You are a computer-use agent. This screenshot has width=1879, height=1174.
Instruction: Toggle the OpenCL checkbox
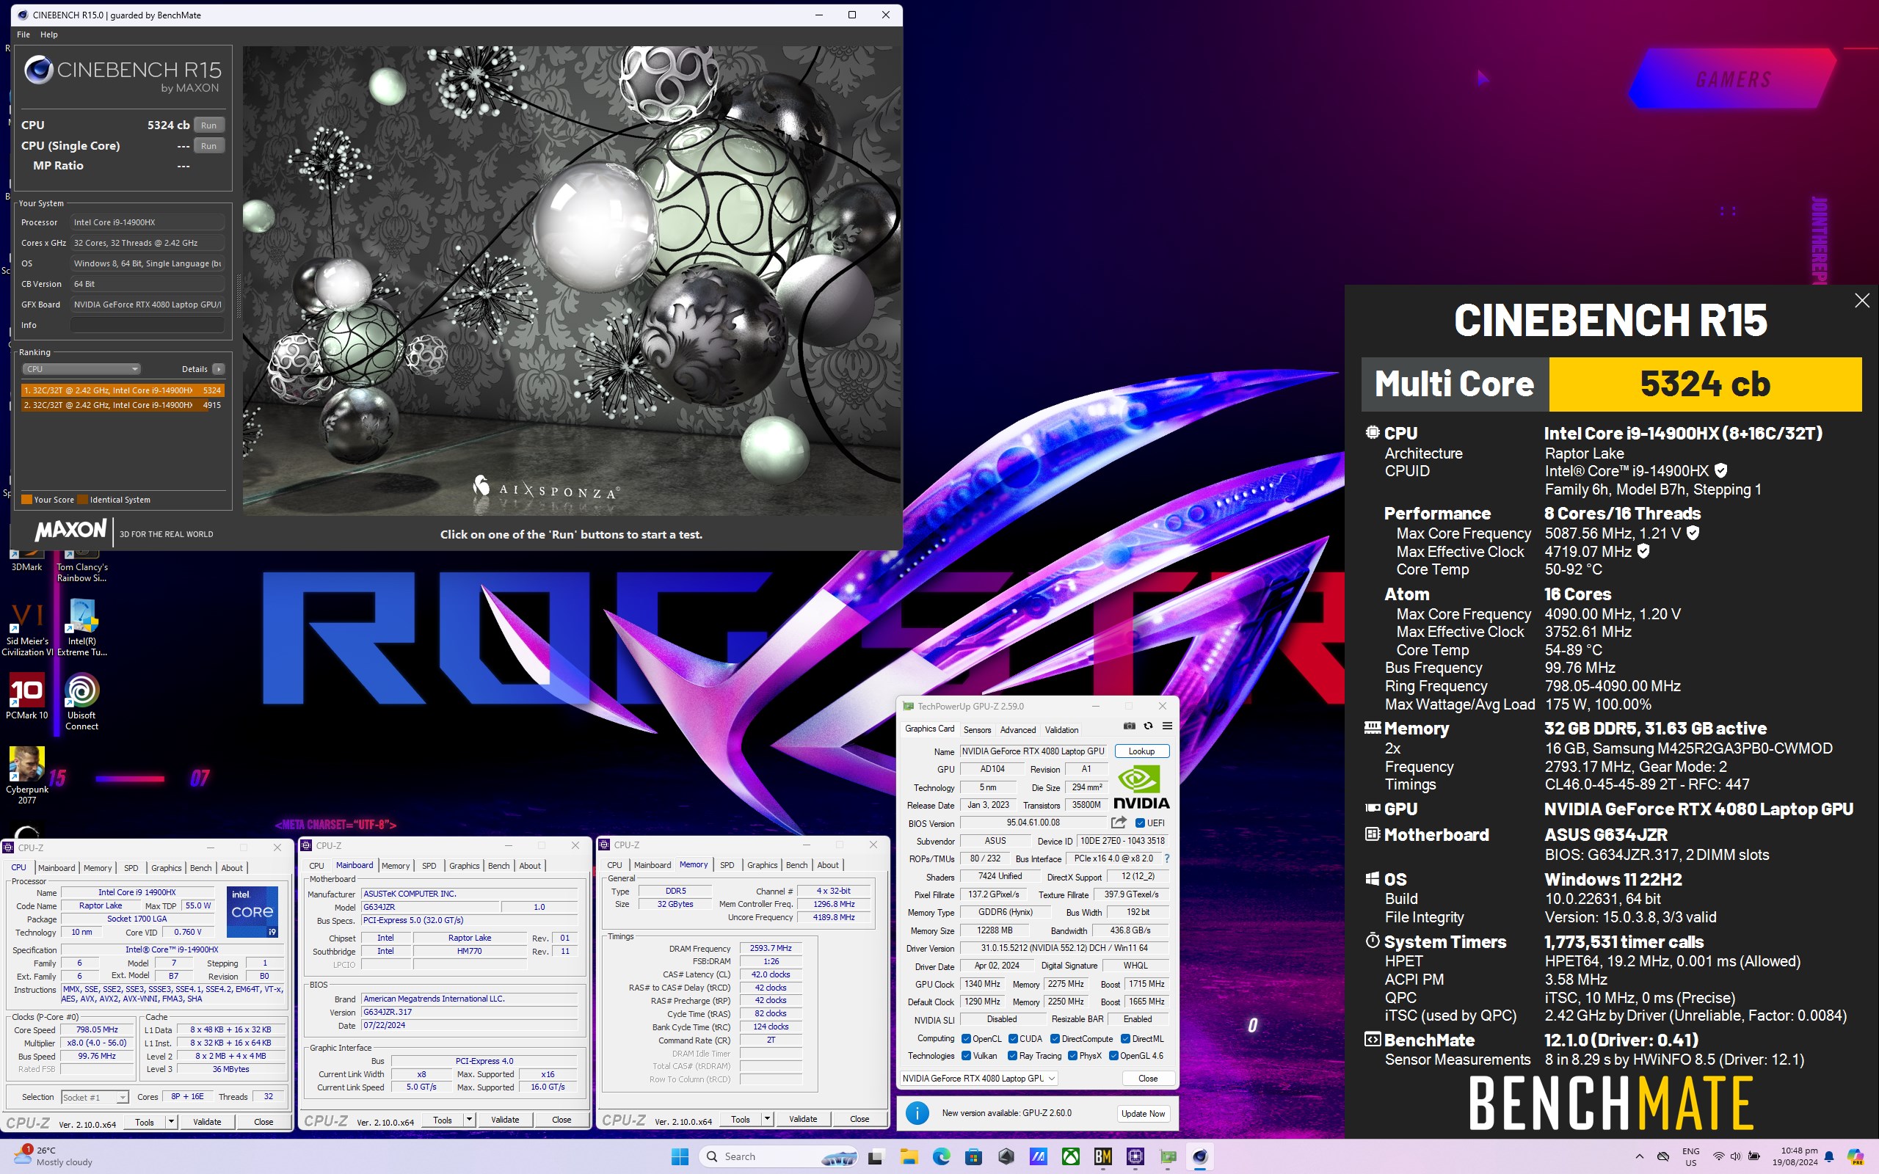point(966,1038)
